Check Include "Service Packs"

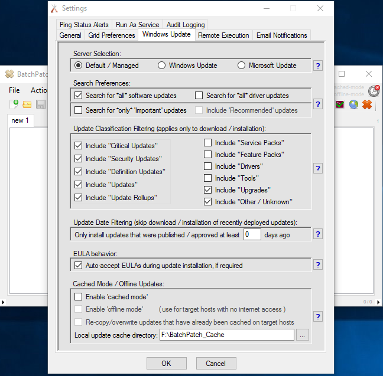tap(208, 143)
